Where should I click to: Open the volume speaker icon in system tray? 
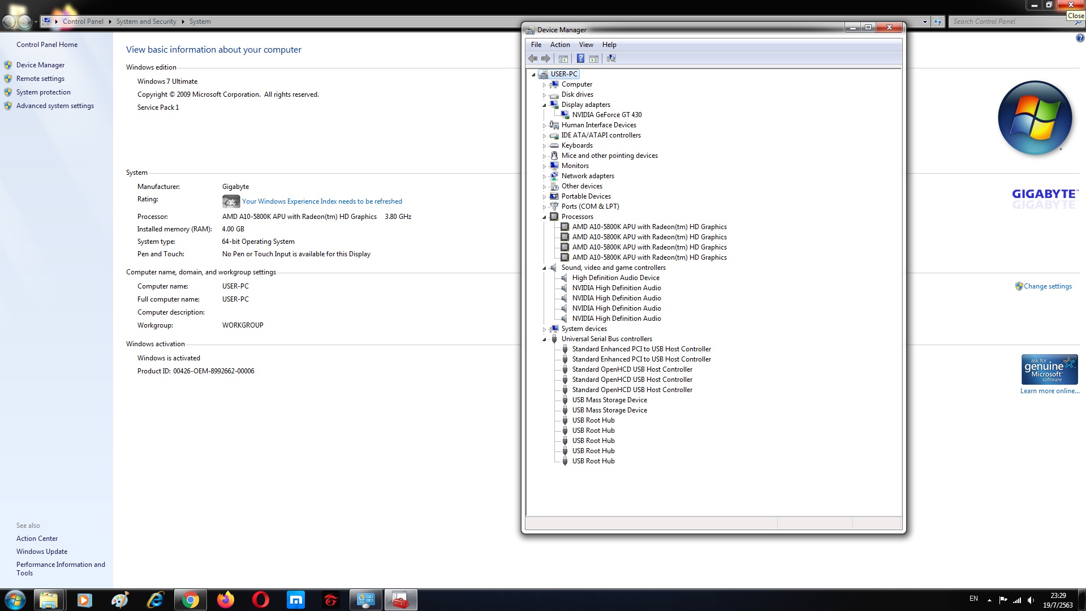click(1031, 600)
